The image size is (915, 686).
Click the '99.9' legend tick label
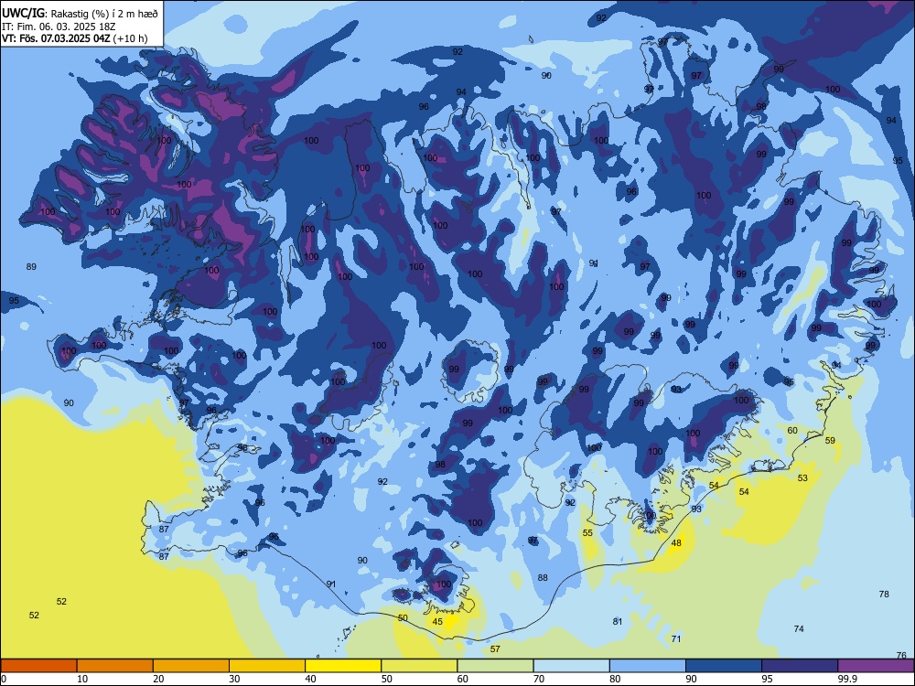(847, 679)
